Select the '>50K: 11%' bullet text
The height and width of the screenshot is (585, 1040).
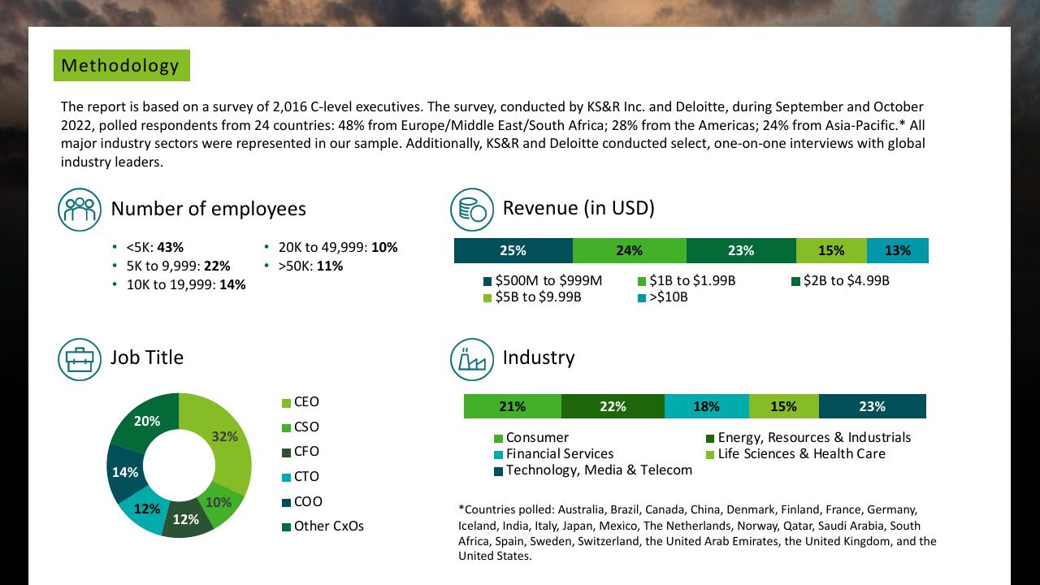310,266
